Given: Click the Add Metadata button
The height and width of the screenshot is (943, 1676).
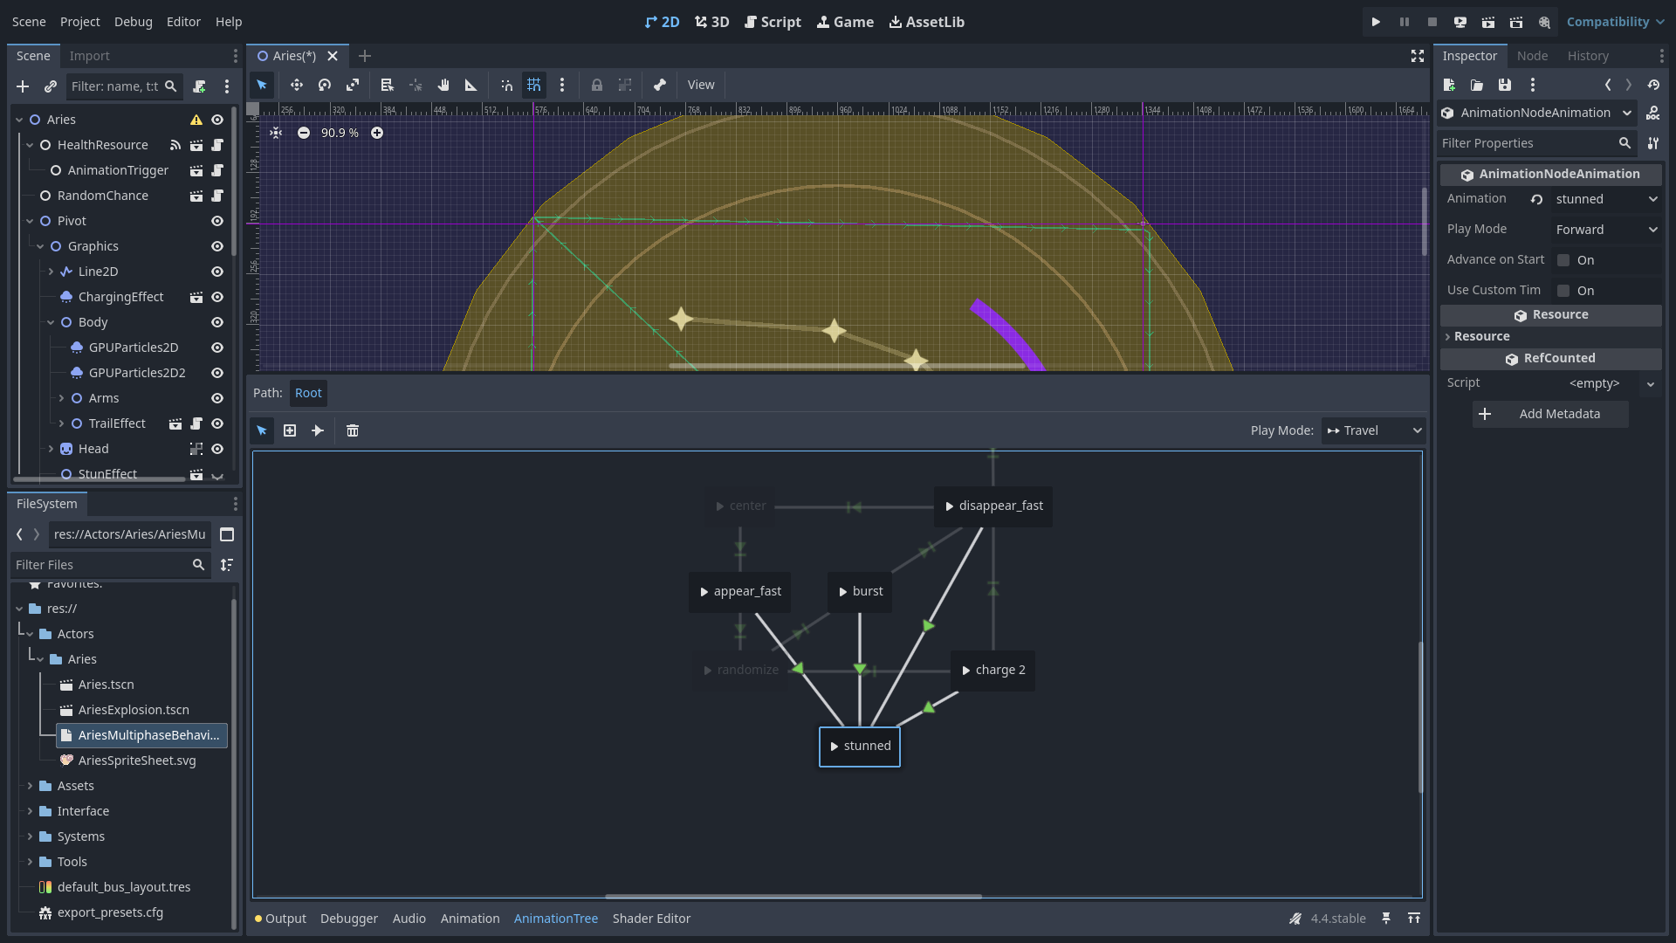Looking at the screenshot, I should pyautogui.click(x=1550, y=414).
